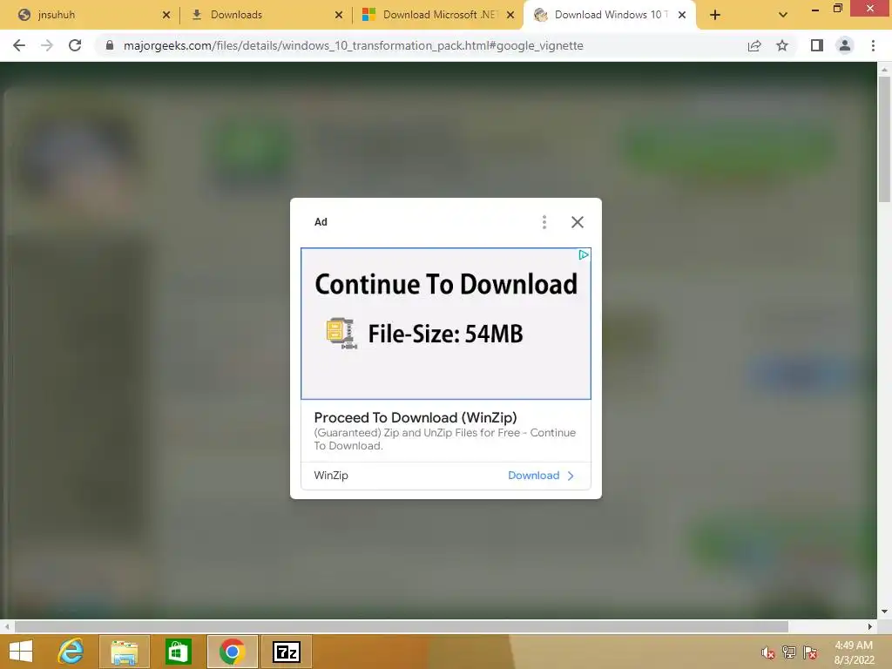Close the jnsuhuh tab

pos(166,15)
